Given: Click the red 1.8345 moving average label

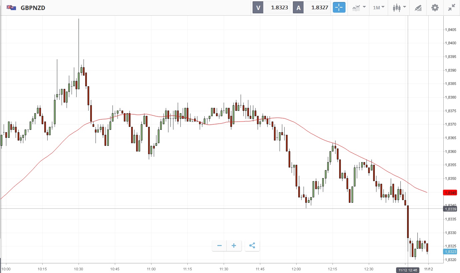Looking at the screenshot, I should (450, 192).
